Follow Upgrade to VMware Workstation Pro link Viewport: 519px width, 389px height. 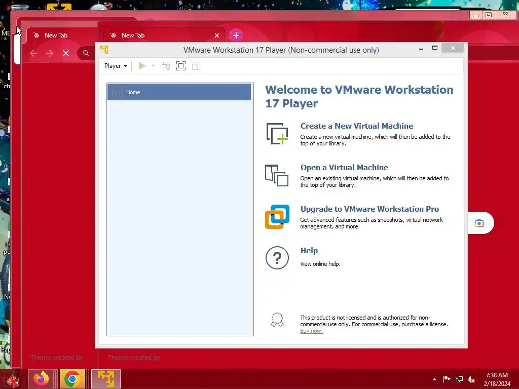369,209
